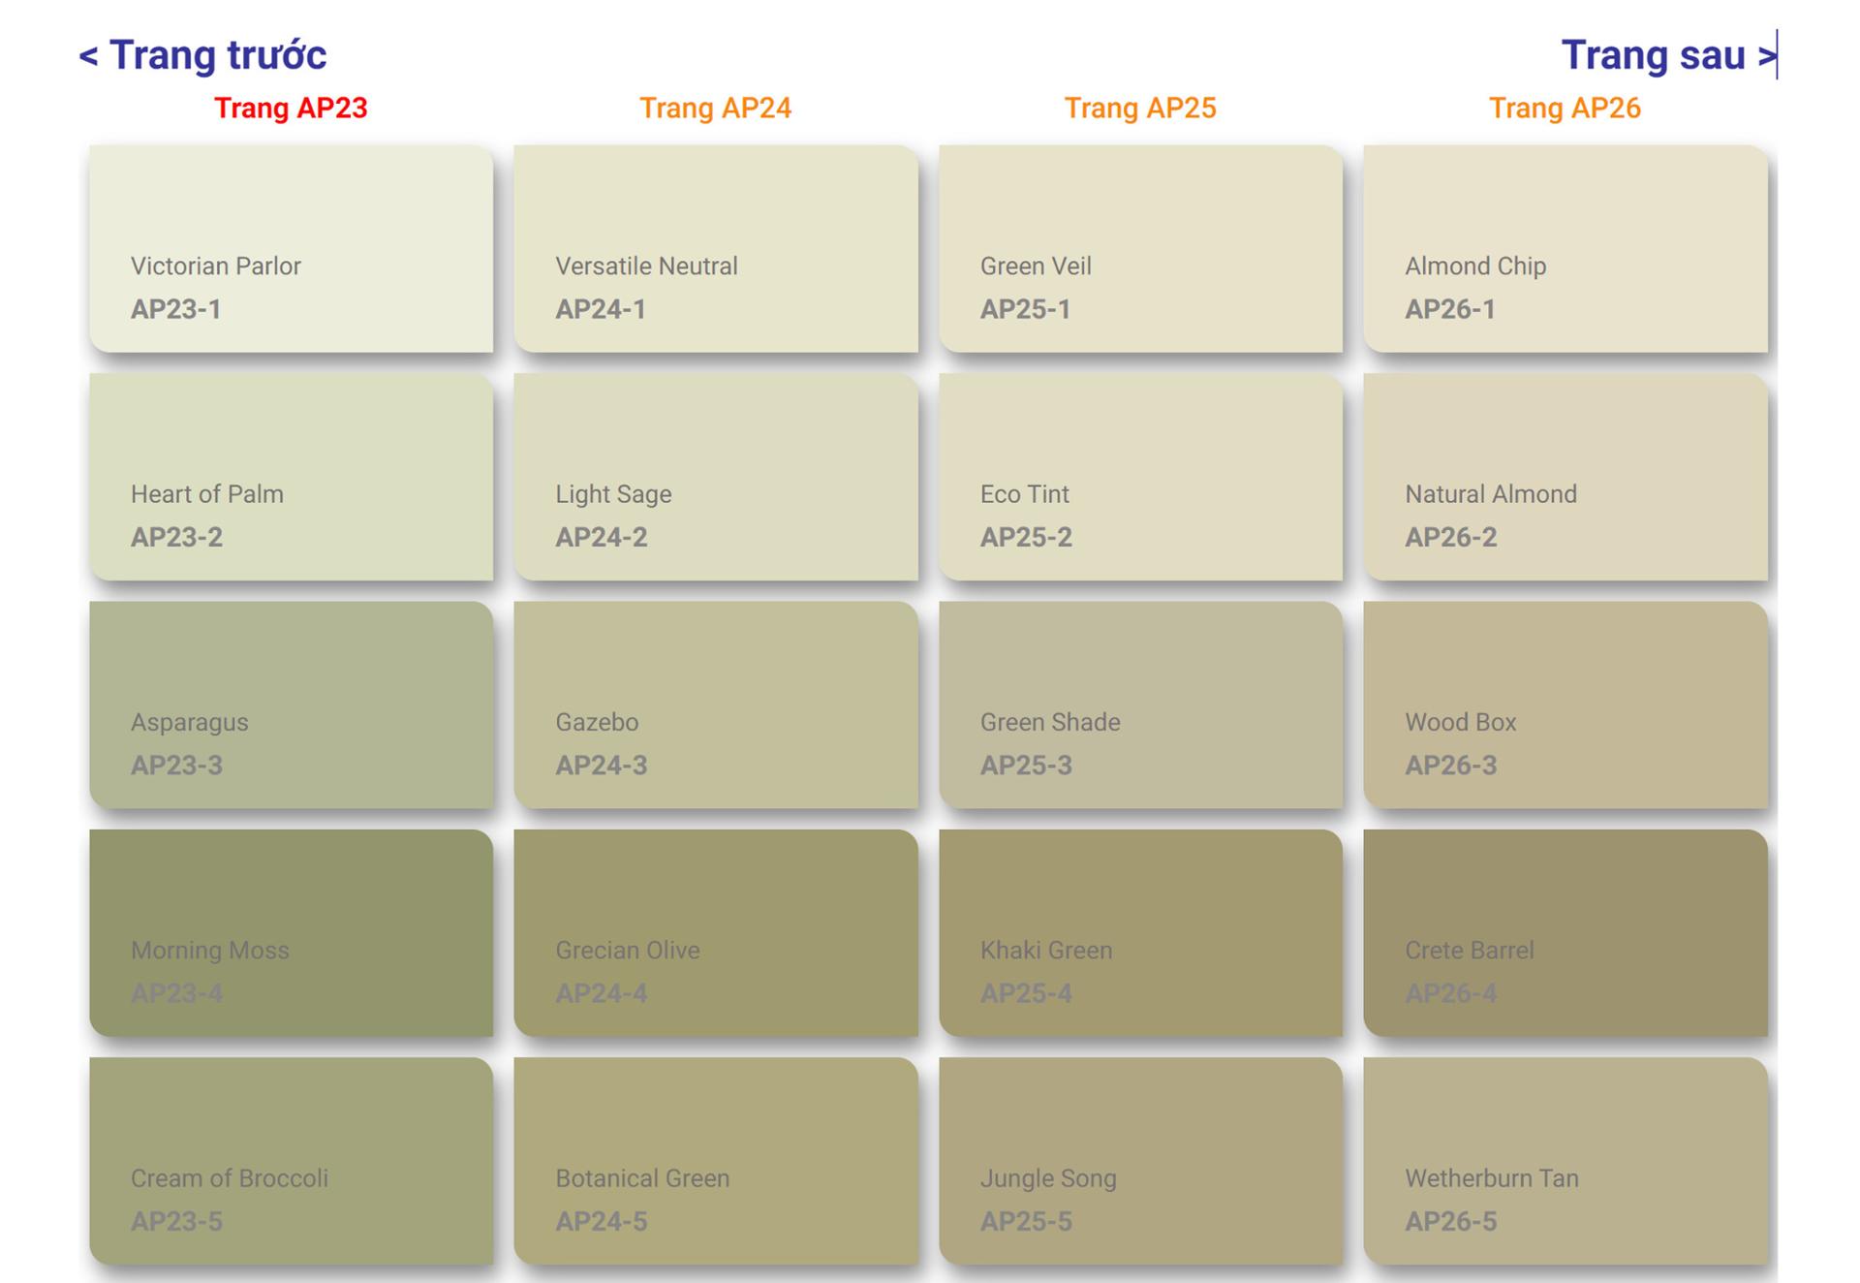Select the Asparagus AP23-3 swatch
Image resolution: width=1860 pixels, height=1283 pixels.
point(291,704)
